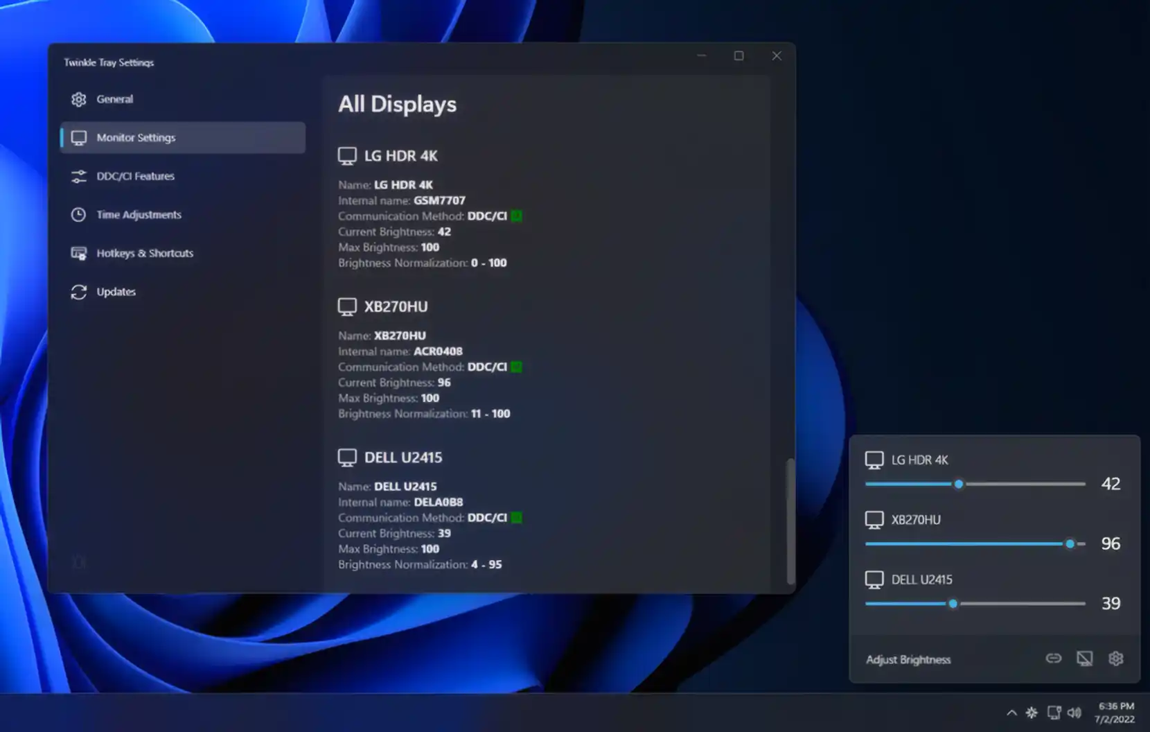Click the Adjust Brightness label in flyout
This screenshot has width=1150, height=732.
[x=908, y=659]
